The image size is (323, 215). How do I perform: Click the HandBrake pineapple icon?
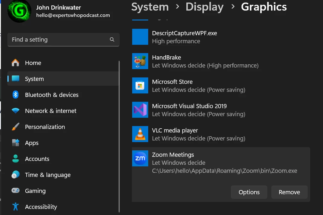[140, 61]
